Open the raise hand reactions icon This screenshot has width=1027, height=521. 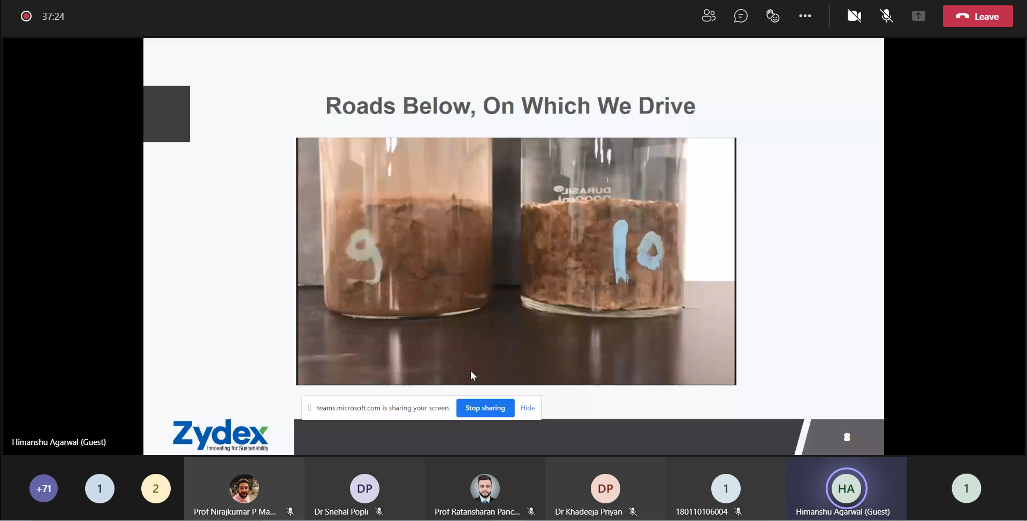click(x=773, y=16)
